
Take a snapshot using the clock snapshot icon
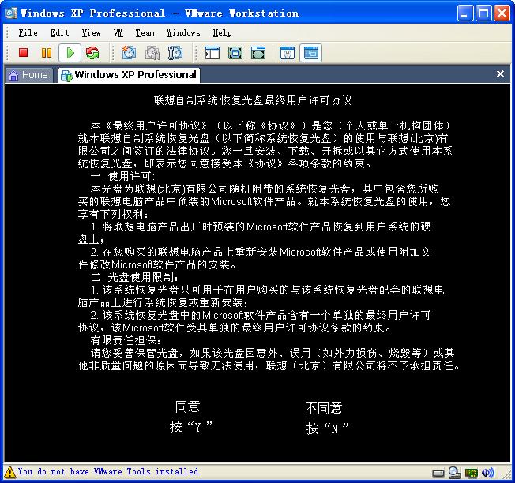point(129,53)
